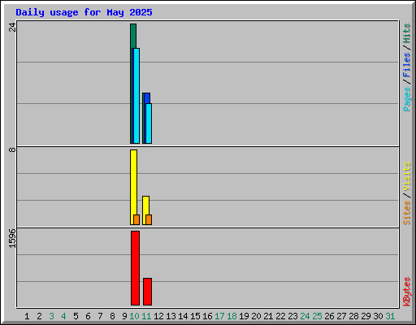Click the cyan Pages bar for day 10
The height and width of the screenshot is (325, 416).
(136, 96)
